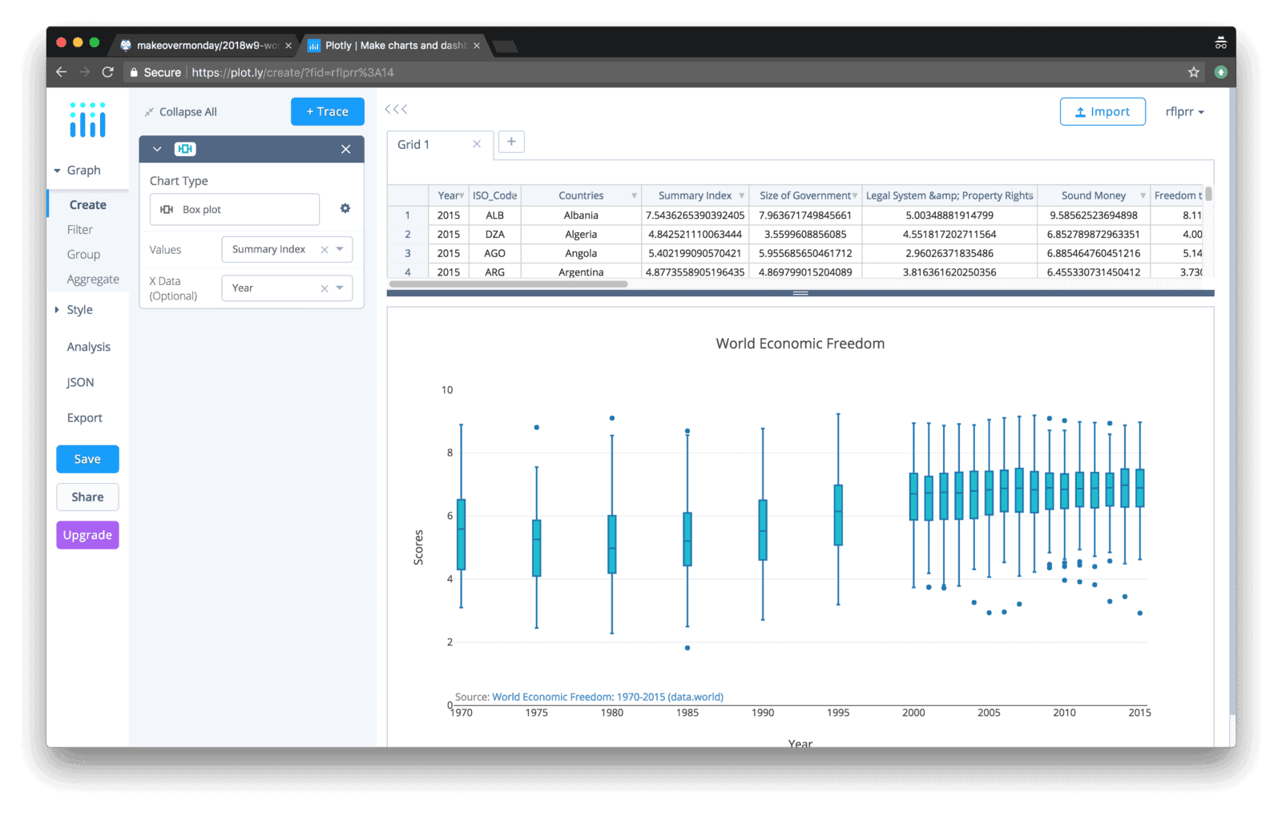Click the Upgrade button

click(x=87, y=534)
